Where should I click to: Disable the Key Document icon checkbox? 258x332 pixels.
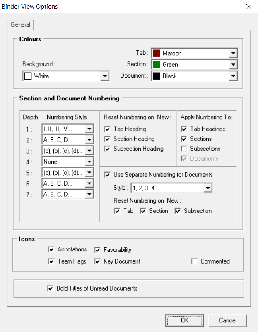click(97, 261)
